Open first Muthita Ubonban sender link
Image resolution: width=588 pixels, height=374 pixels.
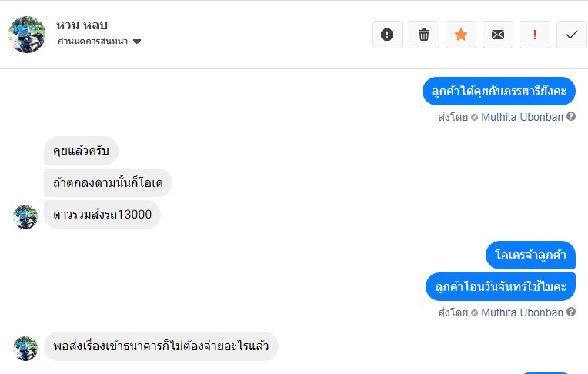522,117
